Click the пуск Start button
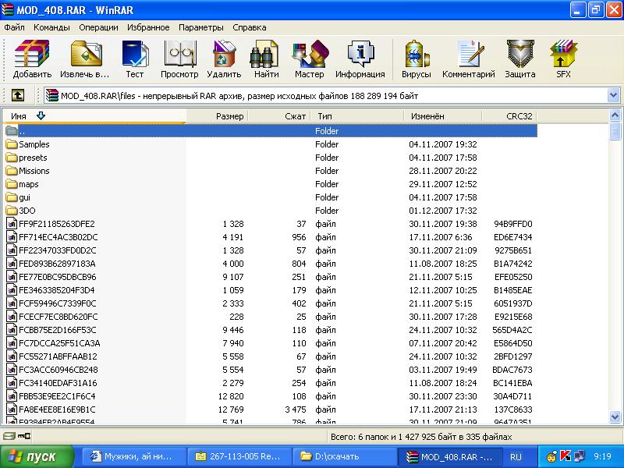 pyautogui.click(x=37, y=456)
